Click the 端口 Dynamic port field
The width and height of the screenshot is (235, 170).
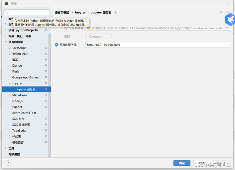98,37
